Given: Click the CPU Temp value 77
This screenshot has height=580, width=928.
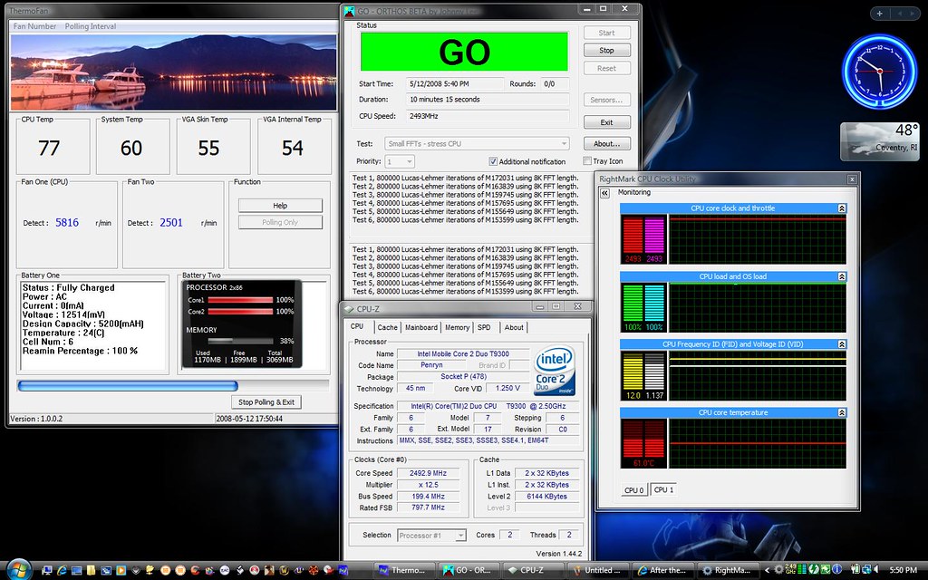Looking at the screenshot, I should (x=49, y=148).
